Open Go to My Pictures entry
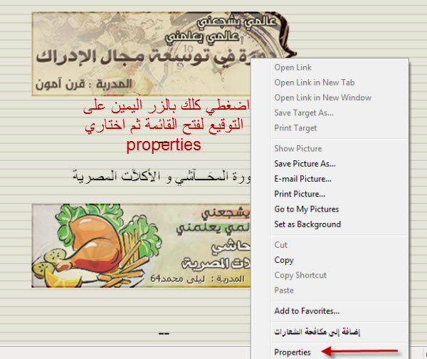The image size is (427, 359). pos(307,209)
